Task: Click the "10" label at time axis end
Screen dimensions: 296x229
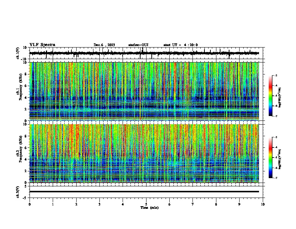Action: [263, 204]
